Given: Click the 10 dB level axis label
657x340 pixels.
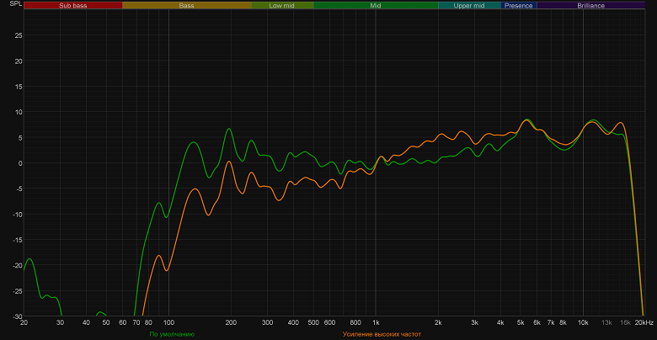Looking at the screenshot, I should tap(19, 112).
